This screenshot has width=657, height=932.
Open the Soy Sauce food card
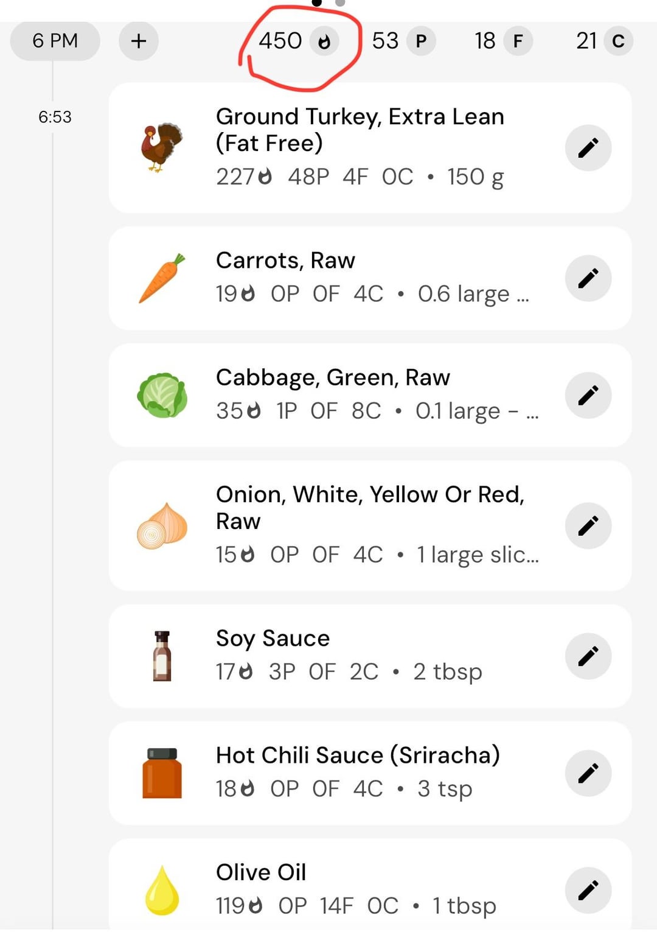(x=370, y=656)
